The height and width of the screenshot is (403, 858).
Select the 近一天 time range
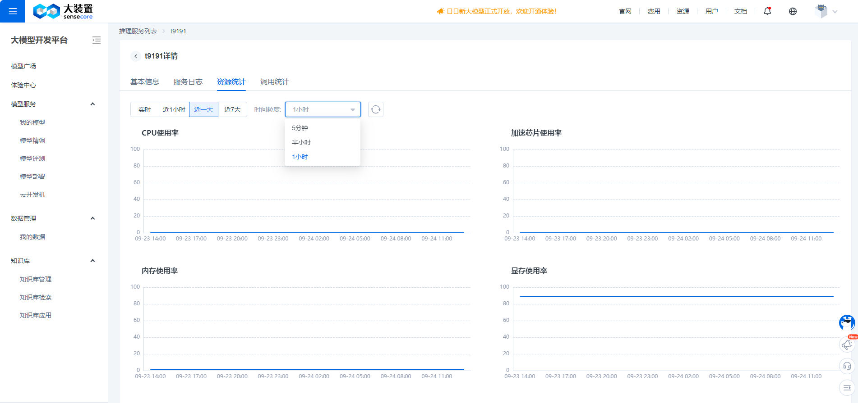coord(203,109)
